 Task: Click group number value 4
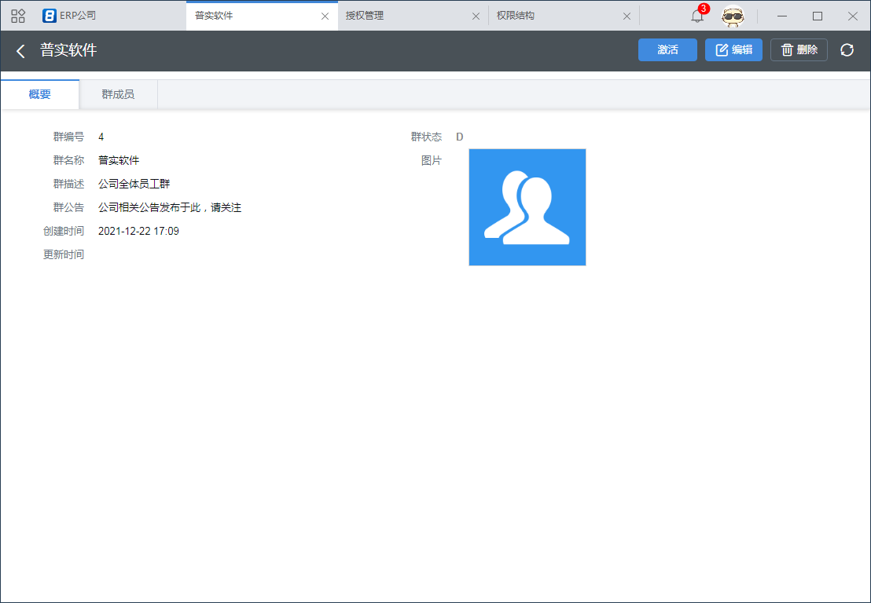(101, 137)
